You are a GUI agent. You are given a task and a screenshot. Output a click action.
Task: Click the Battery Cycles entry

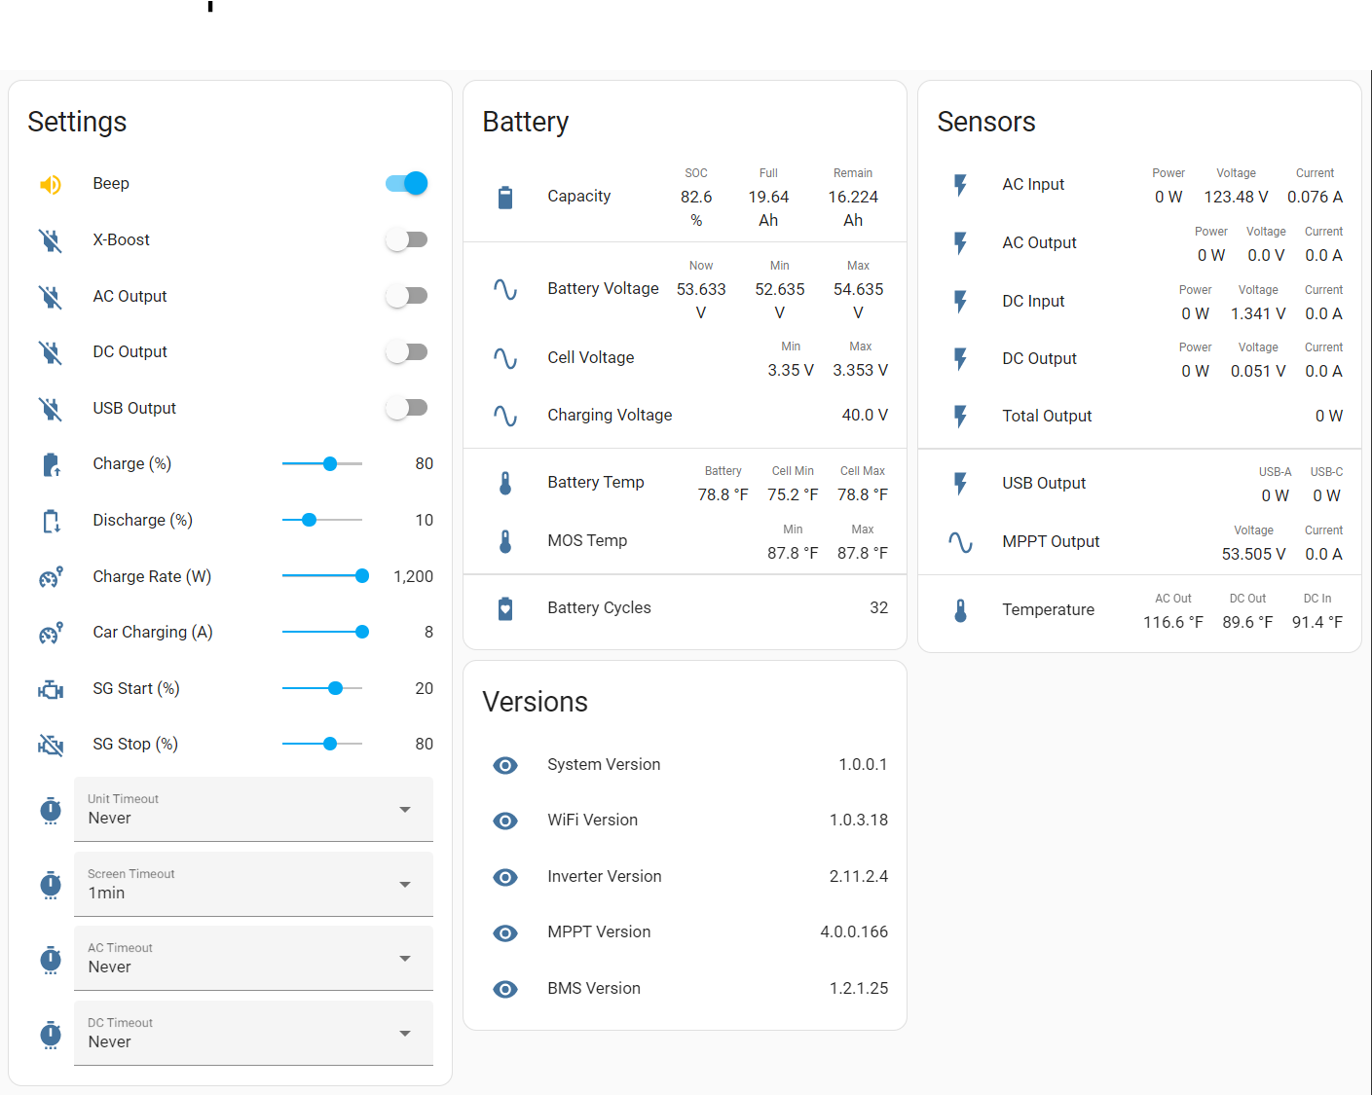point(599,607)
